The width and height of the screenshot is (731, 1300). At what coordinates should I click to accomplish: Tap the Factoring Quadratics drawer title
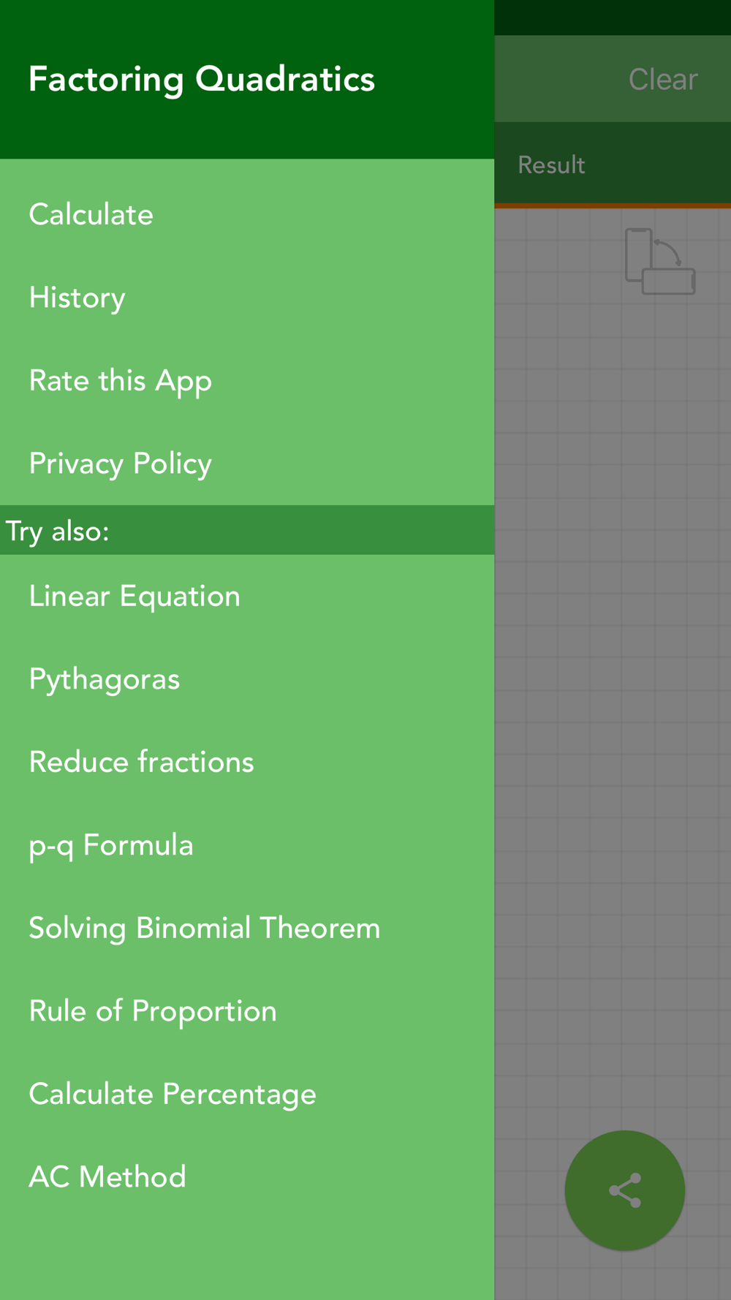click(x=202, y=79)
